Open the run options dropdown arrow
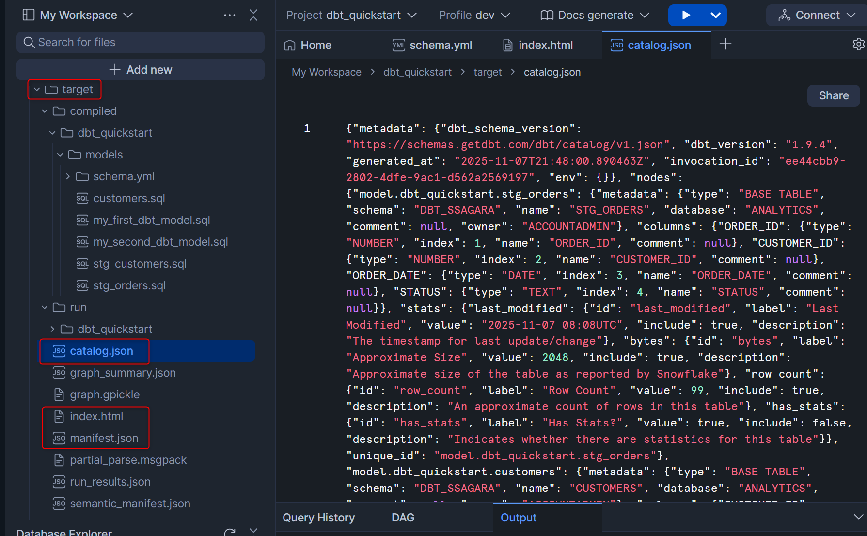 click(x=715, y=15)
